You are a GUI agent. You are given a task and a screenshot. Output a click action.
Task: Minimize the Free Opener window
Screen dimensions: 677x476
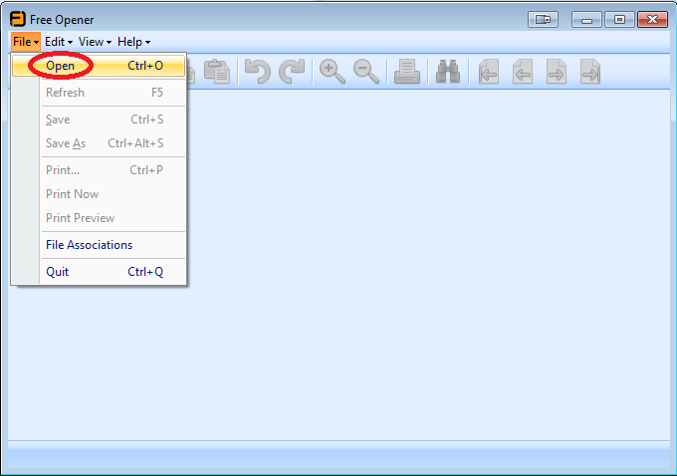[x=586, y=20]
